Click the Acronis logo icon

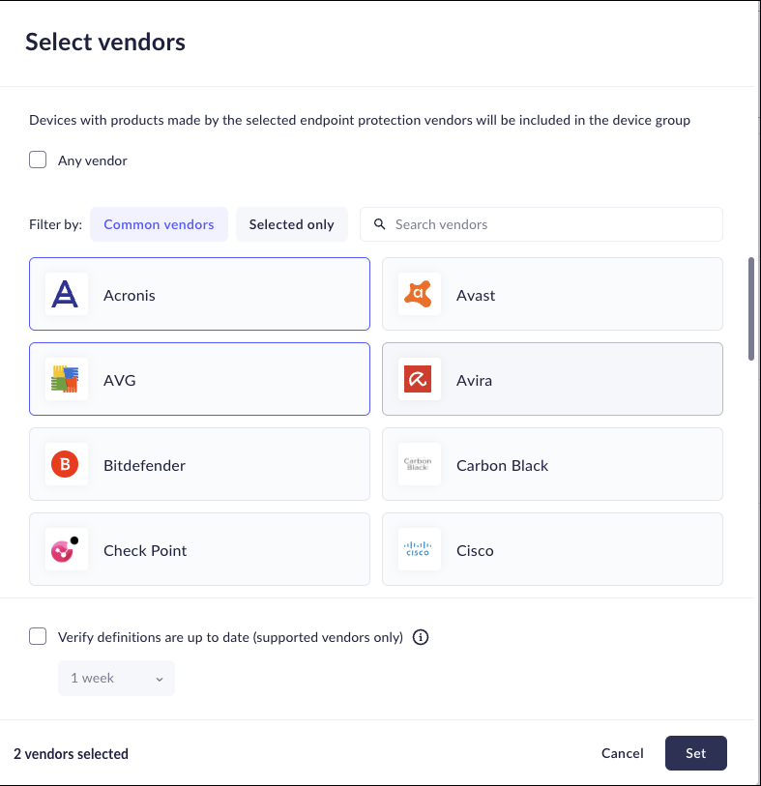click(67, 295)
